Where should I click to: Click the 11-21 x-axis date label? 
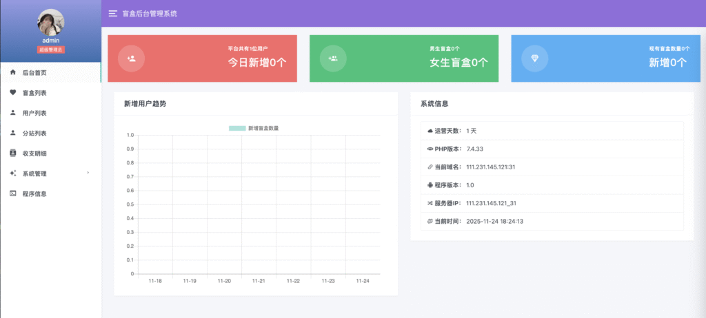point(259,281)
